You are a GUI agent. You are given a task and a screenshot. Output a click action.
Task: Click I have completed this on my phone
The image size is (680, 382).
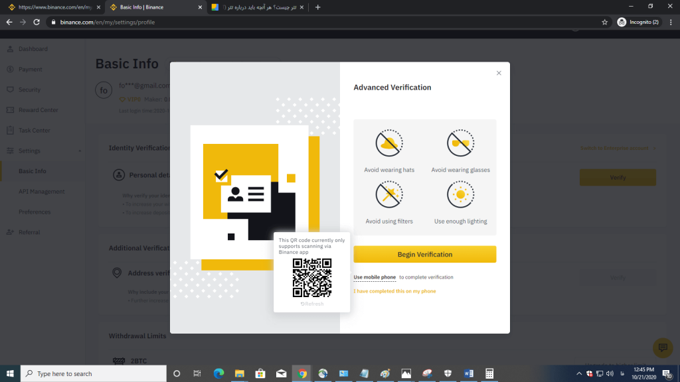point(394,291)
